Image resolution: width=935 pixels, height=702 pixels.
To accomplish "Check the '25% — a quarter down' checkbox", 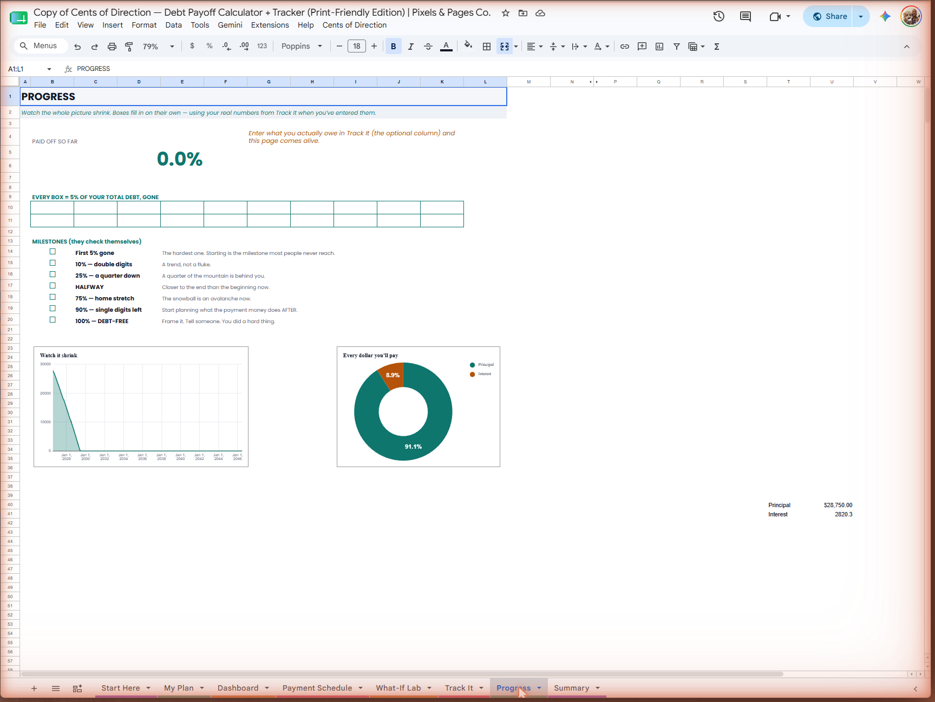I will tap(53, 274).
